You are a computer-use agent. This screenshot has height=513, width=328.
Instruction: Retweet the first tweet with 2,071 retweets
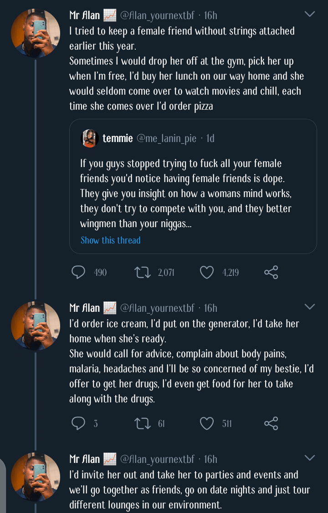pyautogui.click(x=143, y=272)
